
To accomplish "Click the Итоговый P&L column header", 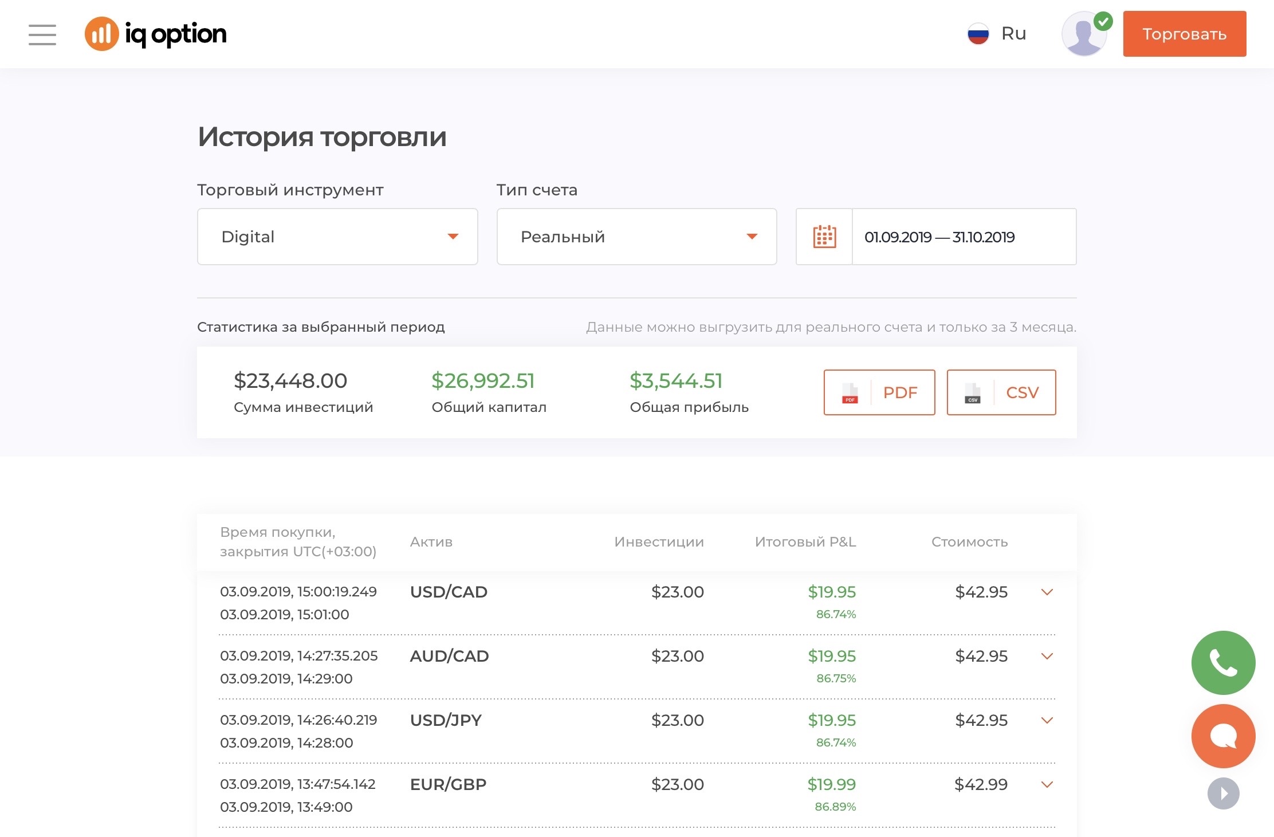I will [805, 542].
